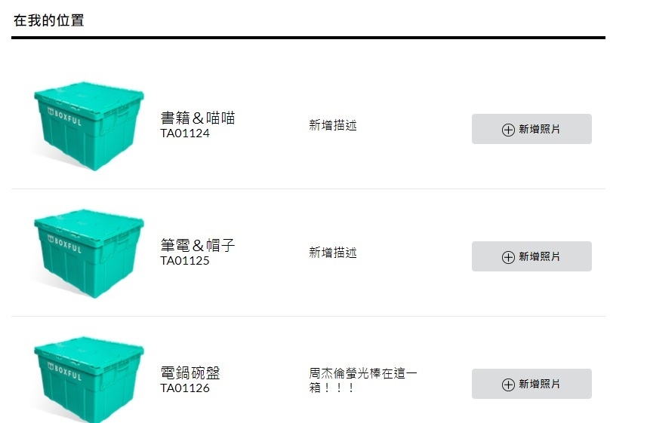647x423 pixels.
Task: Click 新增照片 button for 書籍＆喵喵
Action: click(x=531, y=129)
